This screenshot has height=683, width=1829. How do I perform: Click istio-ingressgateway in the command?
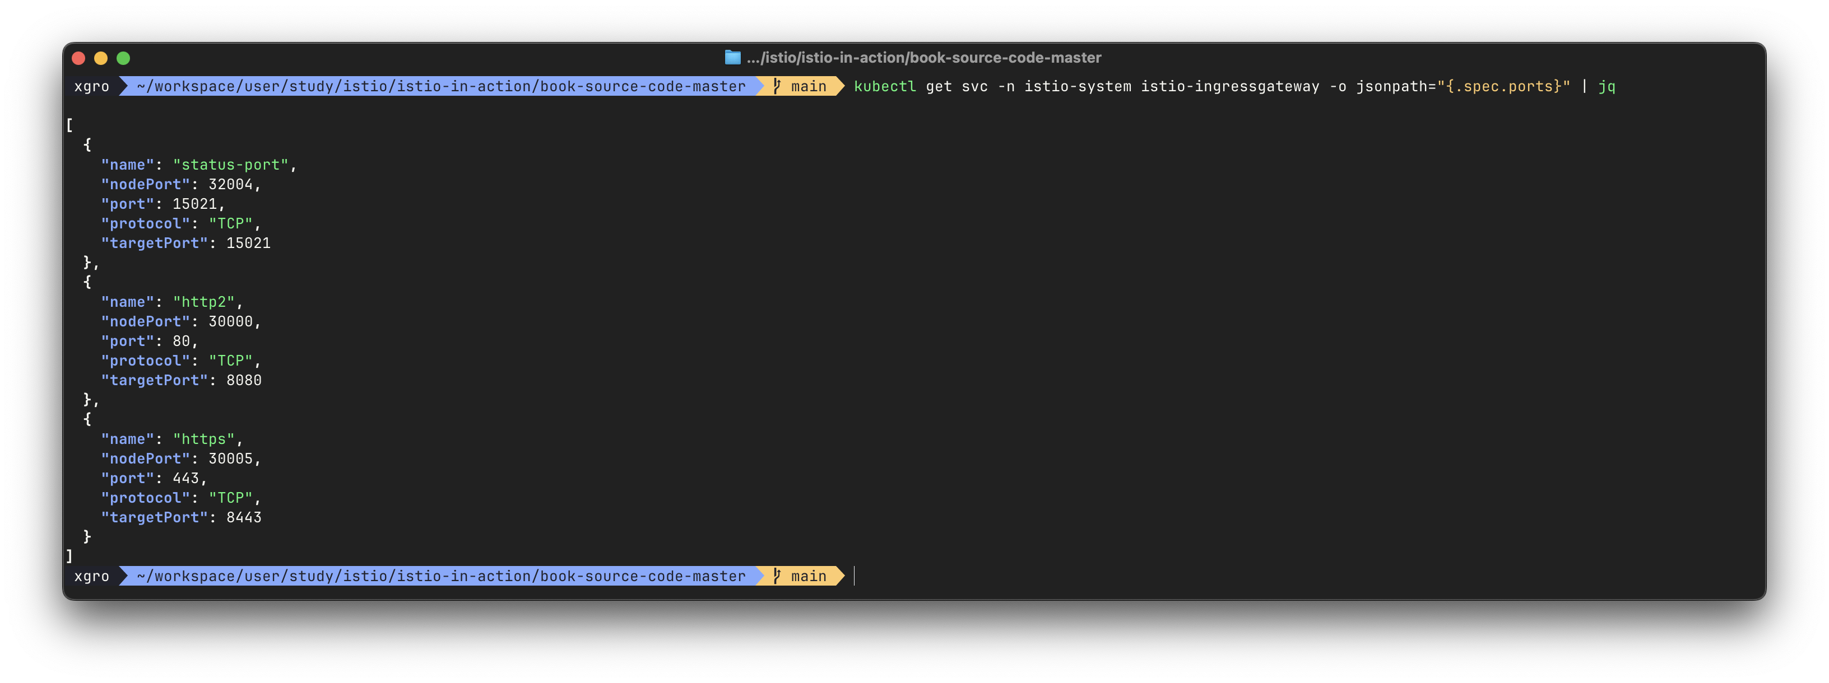[x=1230, y=87]
